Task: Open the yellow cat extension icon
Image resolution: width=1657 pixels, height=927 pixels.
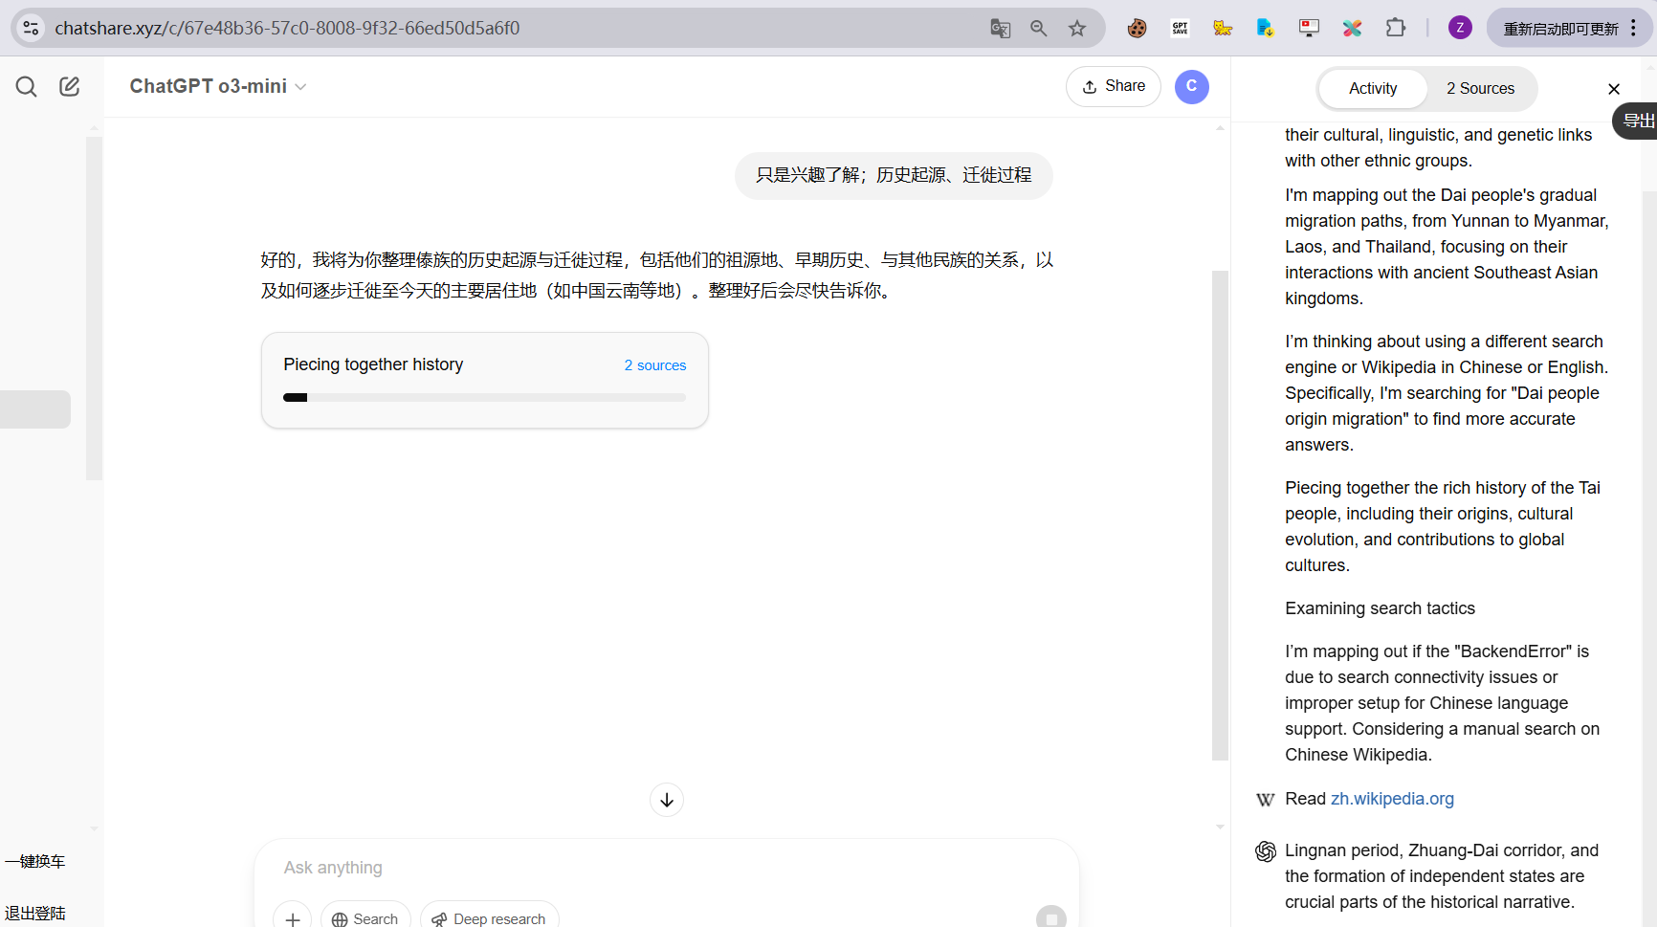Action: pyautogui.click(x=1223, y=29)
